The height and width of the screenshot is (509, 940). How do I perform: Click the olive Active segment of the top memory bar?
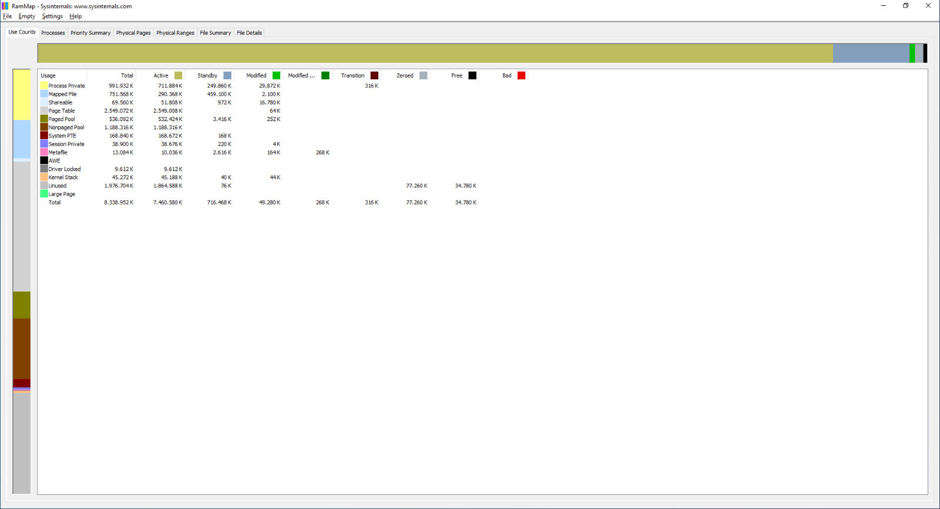coord(435,53)
